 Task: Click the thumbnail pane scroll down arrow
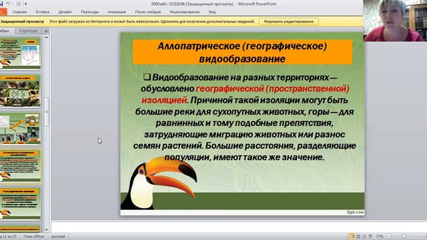[47, 230]
